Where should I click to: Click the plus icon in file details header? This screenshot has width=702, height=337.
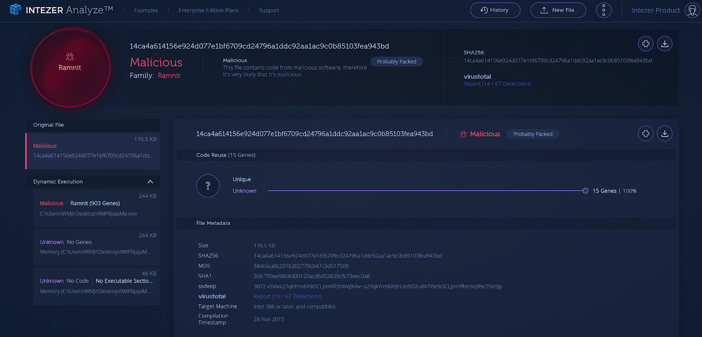[645, 134]
